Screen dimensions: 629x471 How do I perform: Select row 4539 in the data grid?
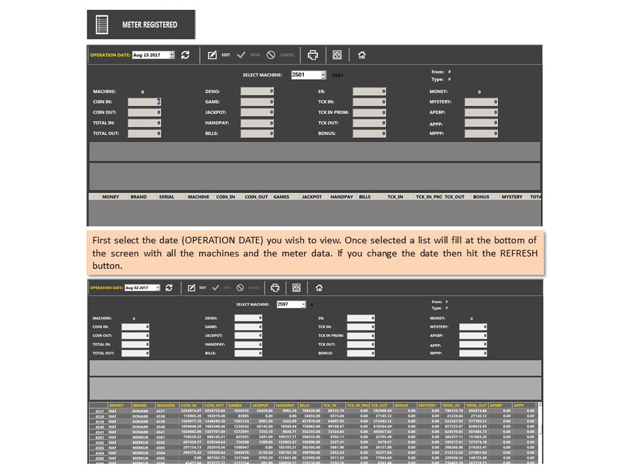pos(313,421)
